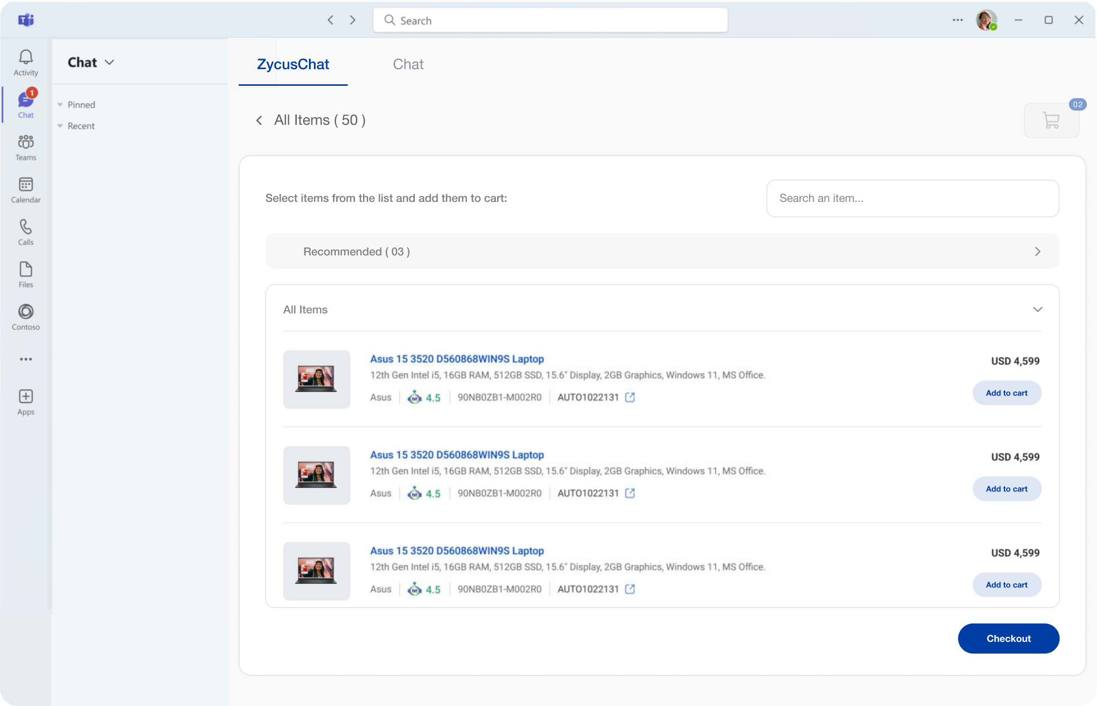This screenshot has width=1097, height=706.
Task: Maximize the Teams window
Action: click(x=1048, y=20)
